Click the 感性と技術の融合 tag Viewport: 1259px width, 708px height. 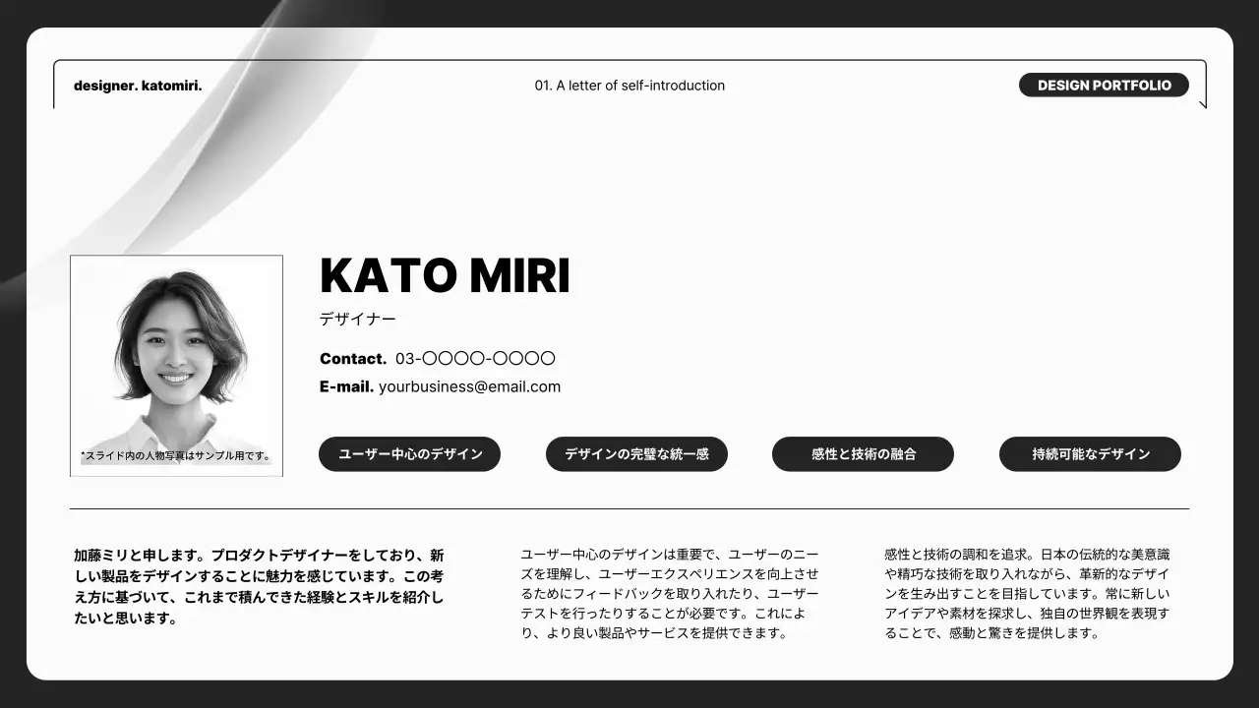[863, 453]
